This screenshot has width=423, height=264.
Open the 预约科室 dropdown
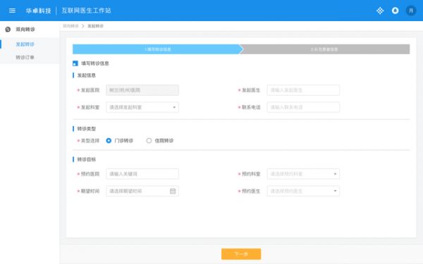coord(303,174)
